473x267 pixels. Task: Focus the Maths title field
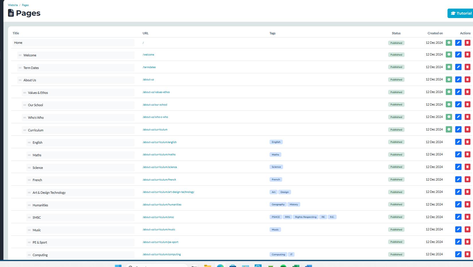point(80,155)
